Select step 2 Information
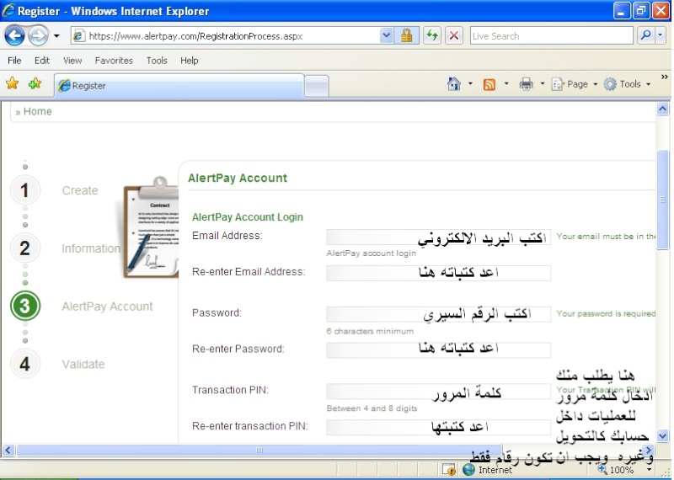 (25, 248)
